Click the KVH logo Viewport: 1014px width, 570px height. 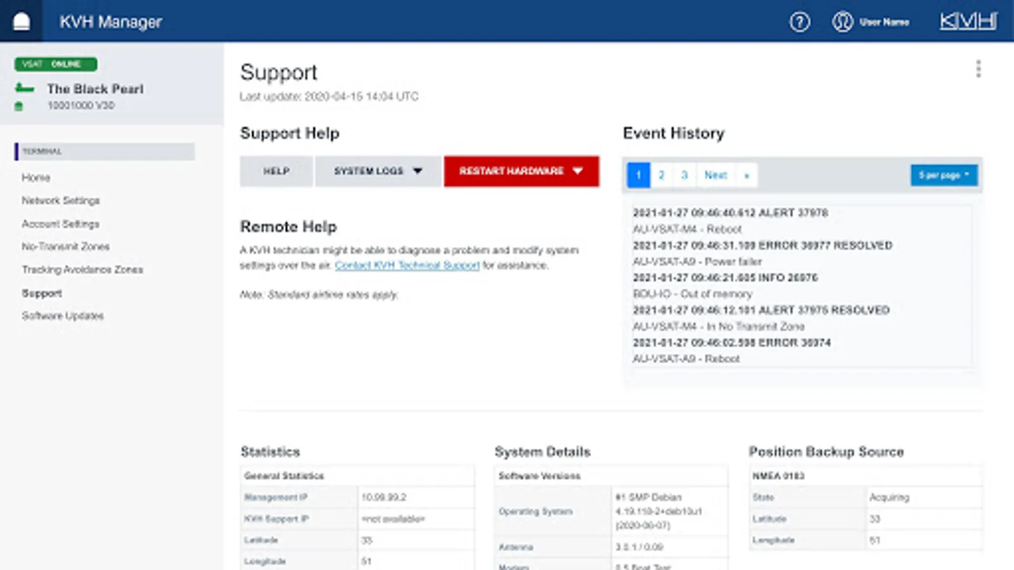tap(968, 22)
